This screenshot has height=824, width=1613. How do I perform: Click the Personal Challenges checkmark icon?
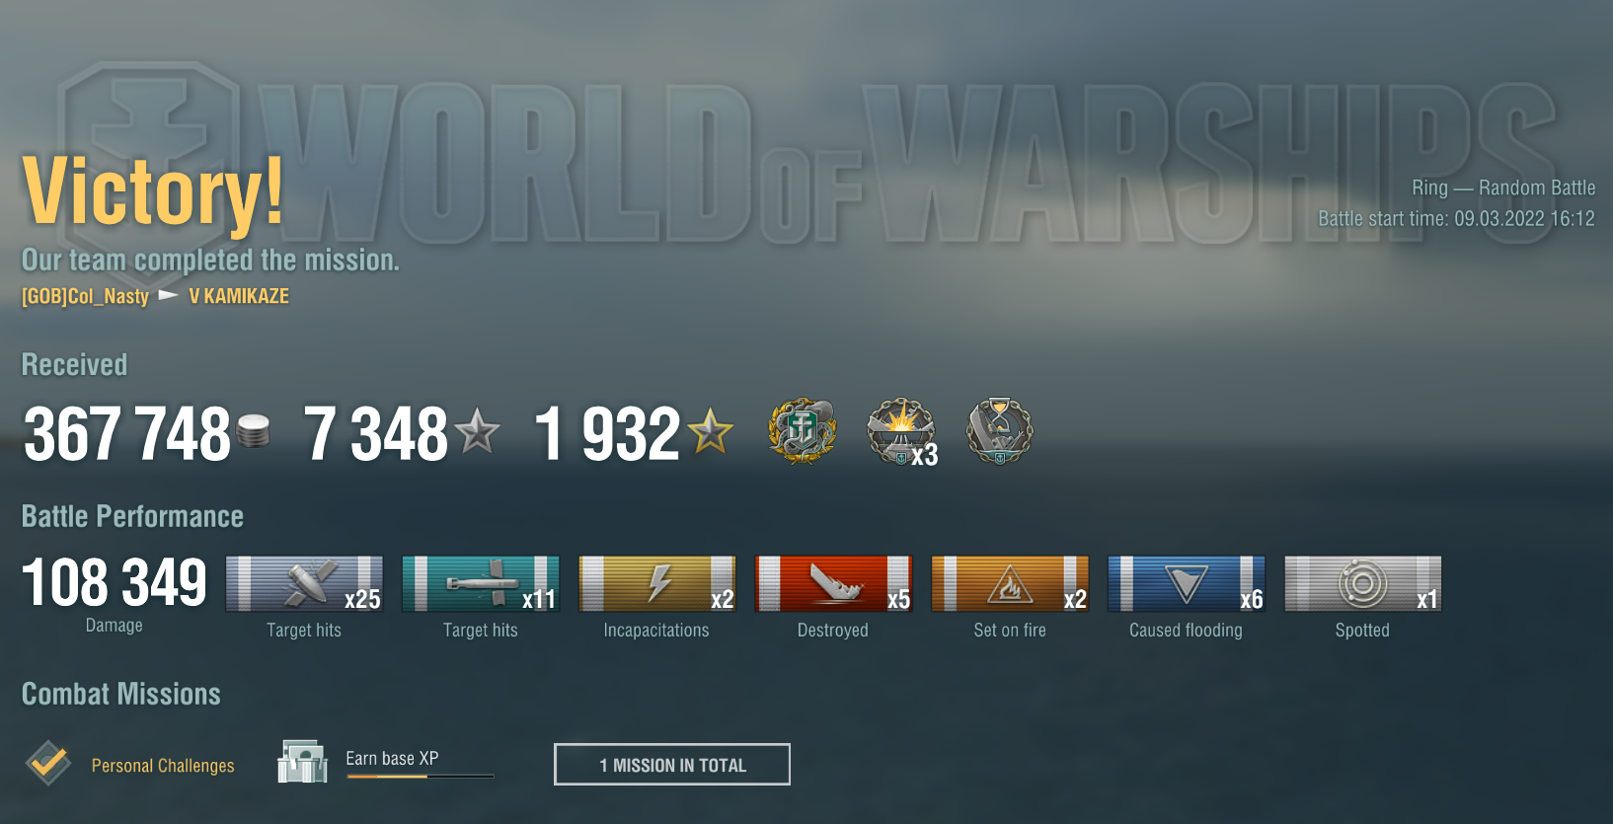coord(48,763)
